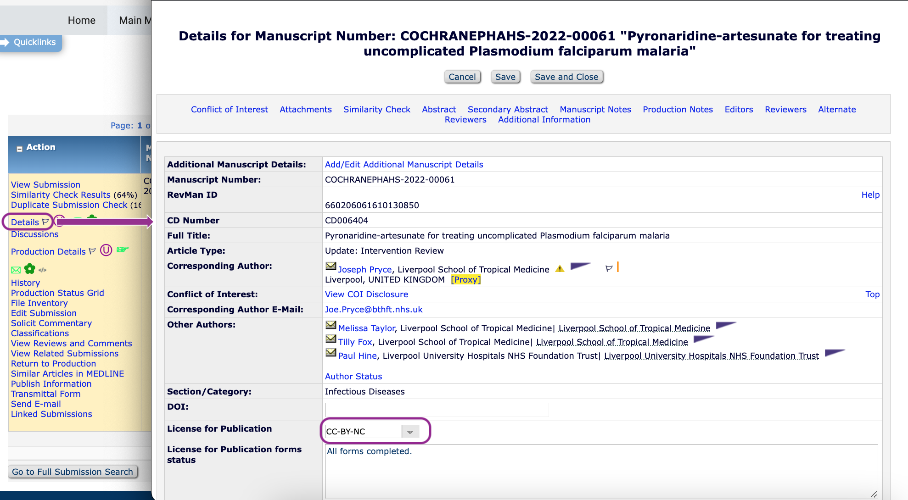Click the Save and Close button
Viewport: 908px width, 500px height.
[x=566, y=77]
